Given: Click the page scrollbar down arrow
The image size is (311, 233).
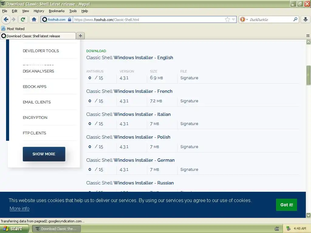Looking at the screenshot, I should point(308,215).
